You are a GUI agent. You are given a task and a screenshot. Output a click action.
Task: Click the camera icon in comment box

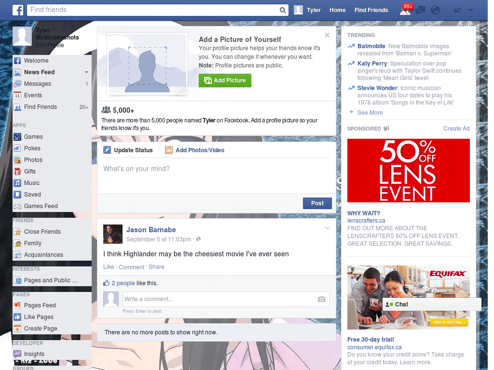321,299
